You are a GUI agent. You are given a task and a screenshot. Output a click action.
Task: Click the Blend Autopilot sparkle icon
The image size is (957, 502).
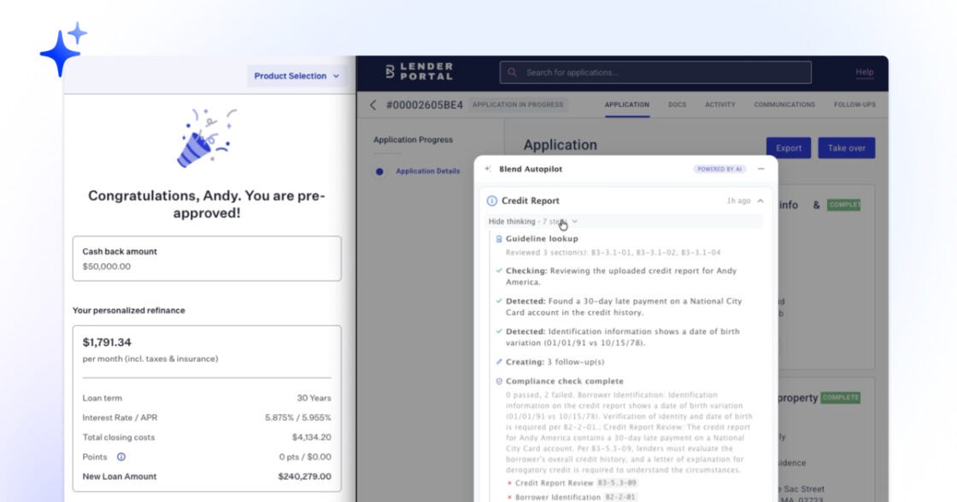click(488, 169)
